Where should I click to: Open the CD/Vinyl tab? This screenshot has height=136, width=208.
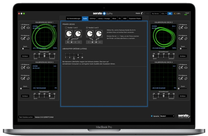(x=93, y=19)
